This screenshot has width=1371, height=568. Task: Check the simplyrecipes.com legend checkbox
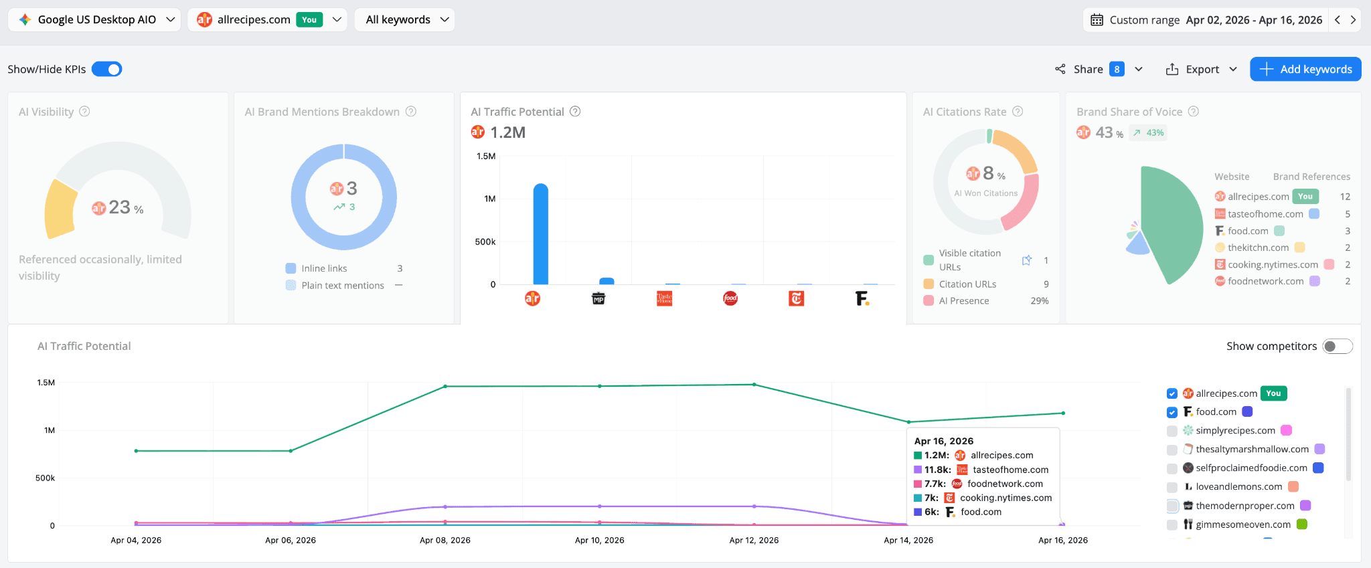tap(1172, 431)
